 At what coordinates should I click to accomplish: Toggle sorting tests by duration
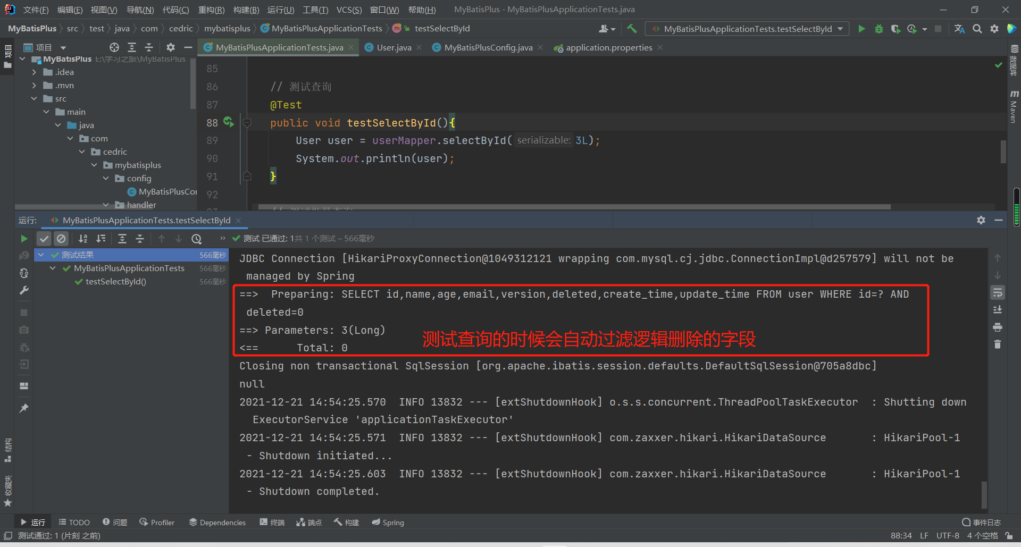[101, 239]
